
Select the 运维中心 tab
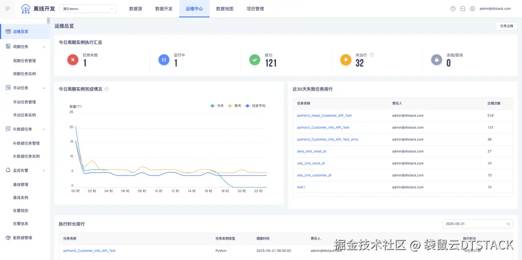point(194,9)
